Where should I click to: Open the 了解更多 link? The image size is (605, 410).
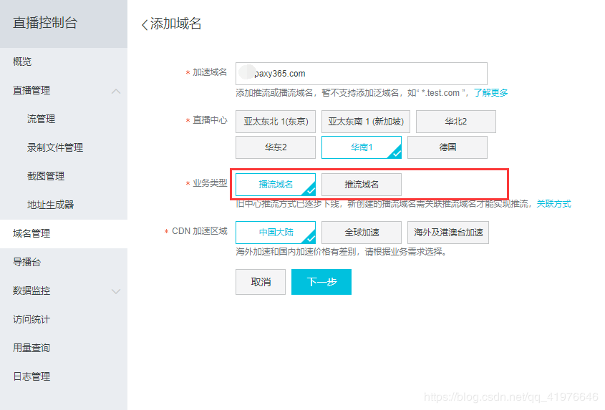point(491,93)
